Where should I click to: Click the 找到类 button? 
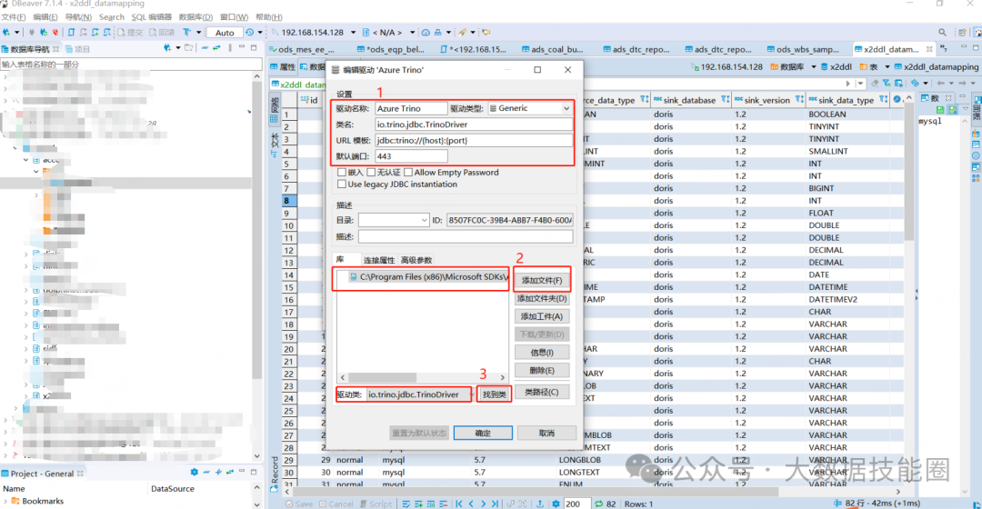click(x=494, y=394)
